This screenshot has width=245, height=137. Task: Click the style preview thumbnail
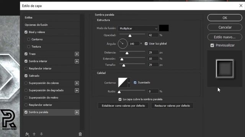[225, 68]
